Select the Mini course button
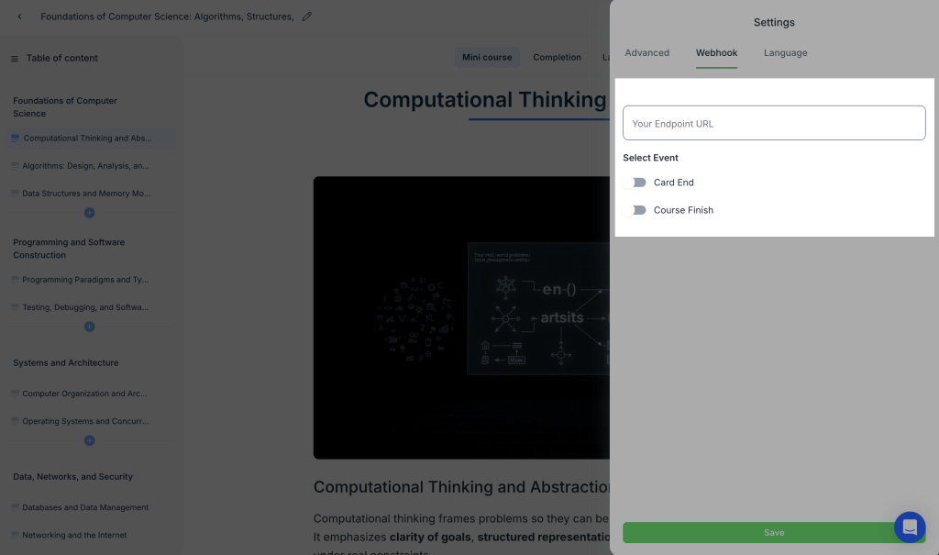Screen dimensions: 939x555 pyautogui.click(x=487, y=58)
